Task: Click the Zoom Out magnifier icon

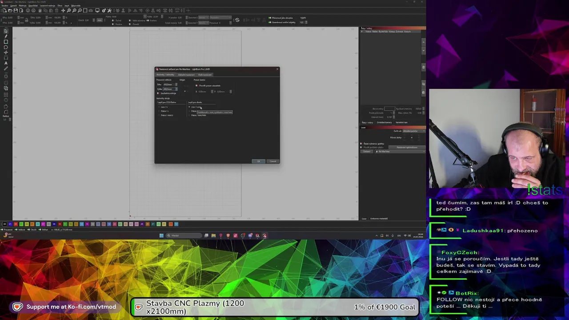Action: tap(80, 10)
